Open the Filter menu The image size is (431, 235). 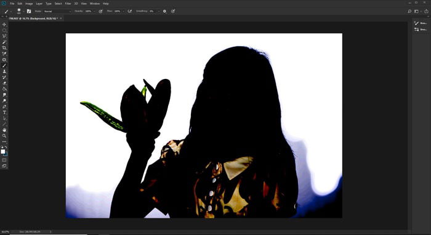coord(68,4)
